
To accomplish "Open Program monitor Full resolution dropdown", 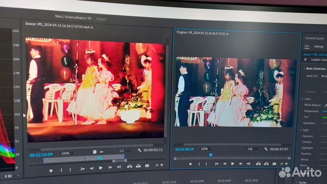I will [254, 149].
